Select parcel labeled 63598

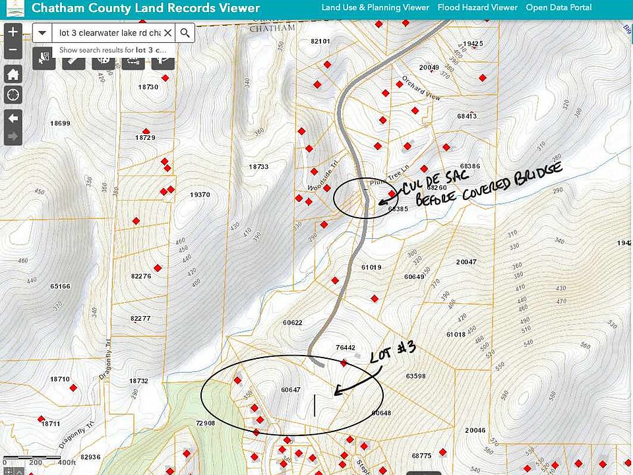coord(416,375)
